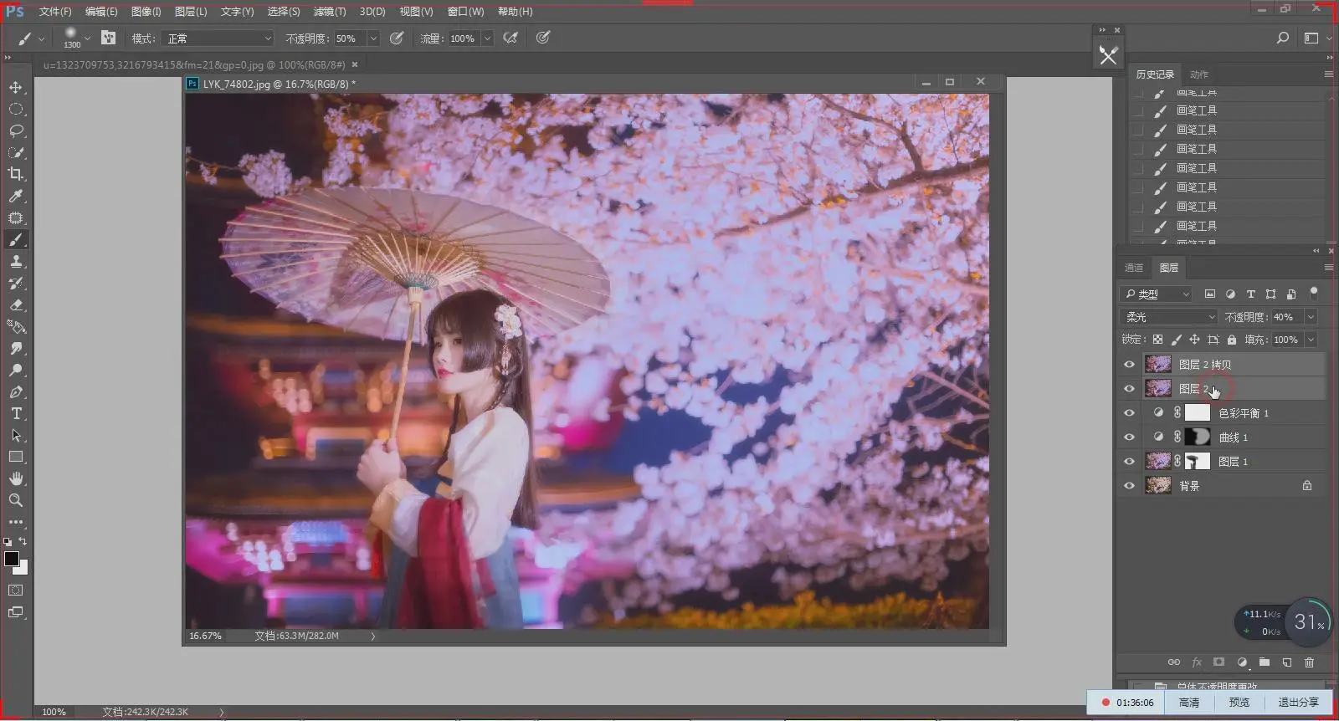Open the search icon in options bar
Image resolution: width=1339 pixels, height=721 pixels.
pos(1282,38)
